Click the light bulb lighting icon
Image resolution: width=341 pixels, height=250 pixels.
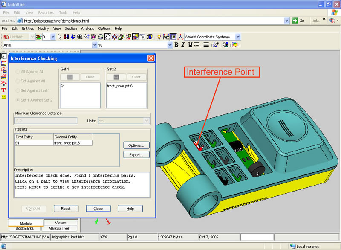(159, 37)
